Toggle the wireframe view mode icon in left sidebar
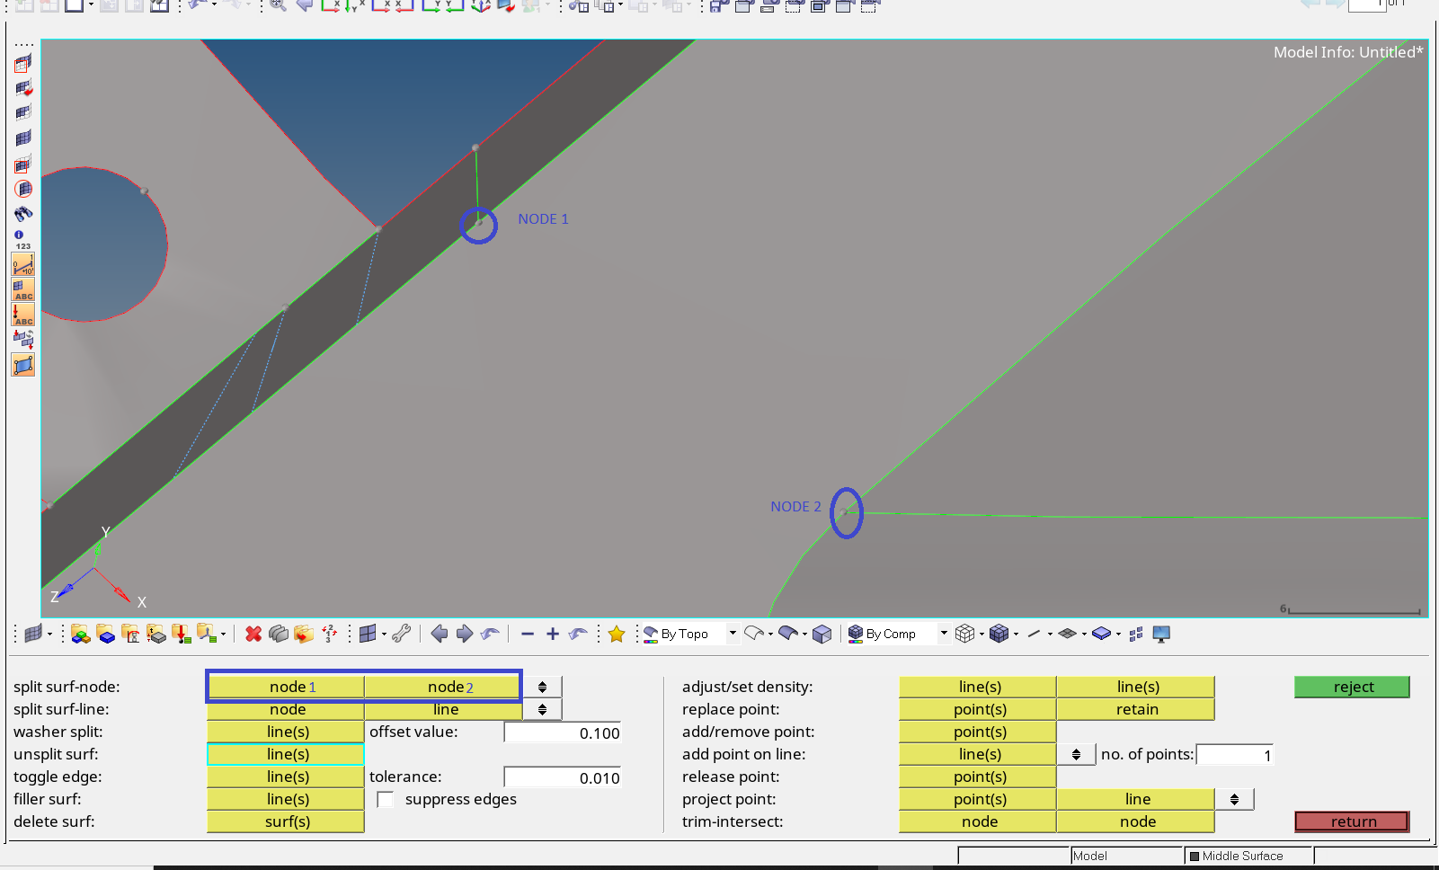Viewport: 1439px width, 870px height. (22, 111)
